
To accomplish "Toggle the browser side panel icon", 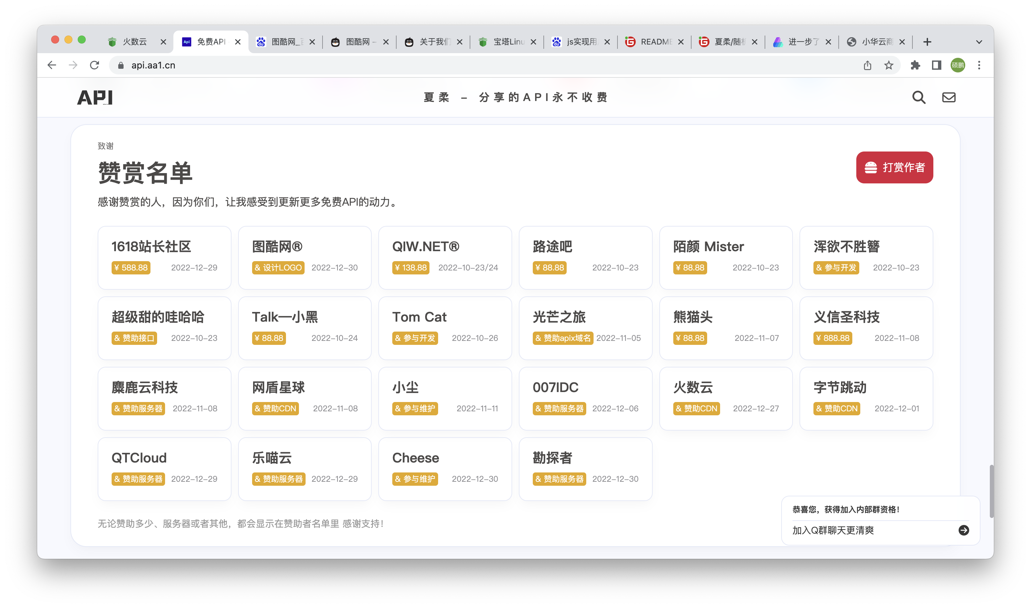I will point(936,65).
